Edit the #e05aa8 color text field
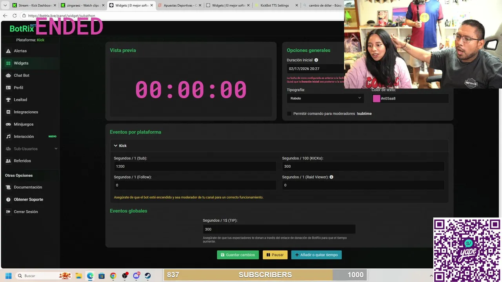 (x=414, y=99)
